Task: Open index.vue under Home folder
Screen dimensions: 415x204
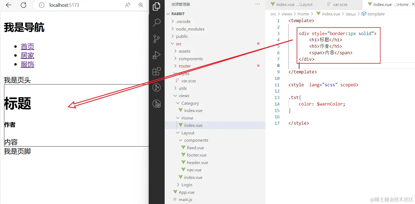Action: [x=193, y=125]
